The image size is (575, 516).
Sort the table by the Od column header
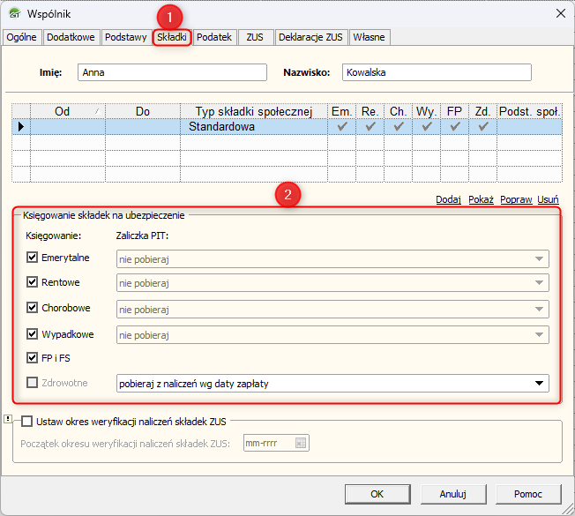[62, 111]
